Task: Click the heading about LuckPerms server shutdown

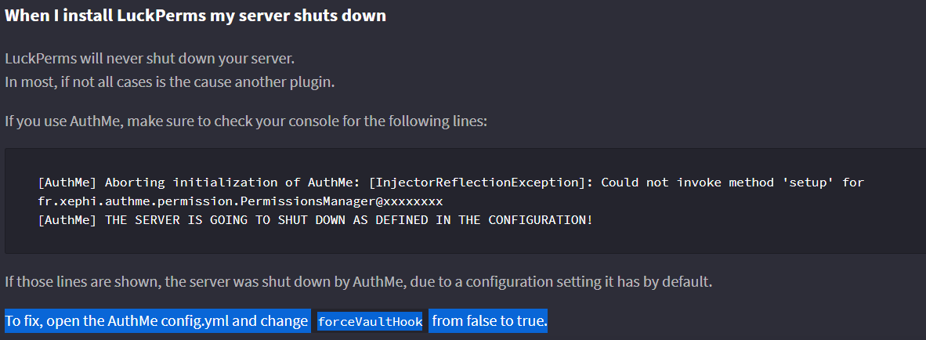Action: pos(195,16)
